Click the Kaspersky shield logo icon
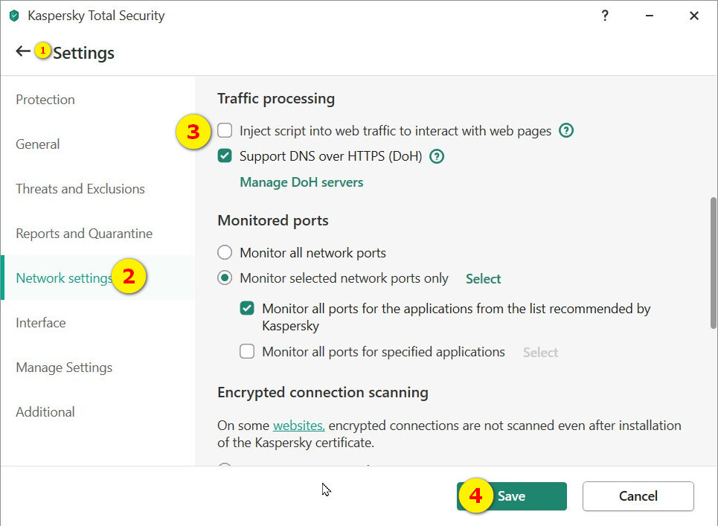This screenshot has width=718, height=526. (x=13, y=16)
